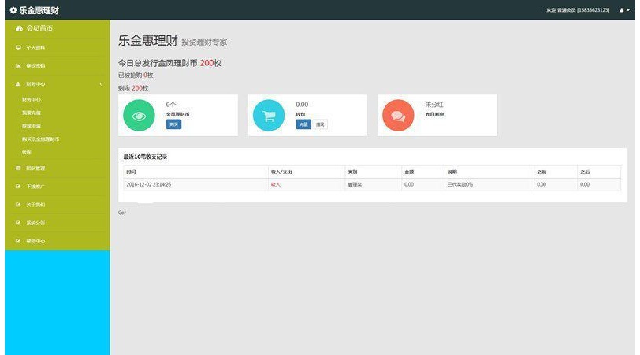Viewport: 640px width, 355px height.
Task: Select 转账 in the finance submenu
Action: 27,152
